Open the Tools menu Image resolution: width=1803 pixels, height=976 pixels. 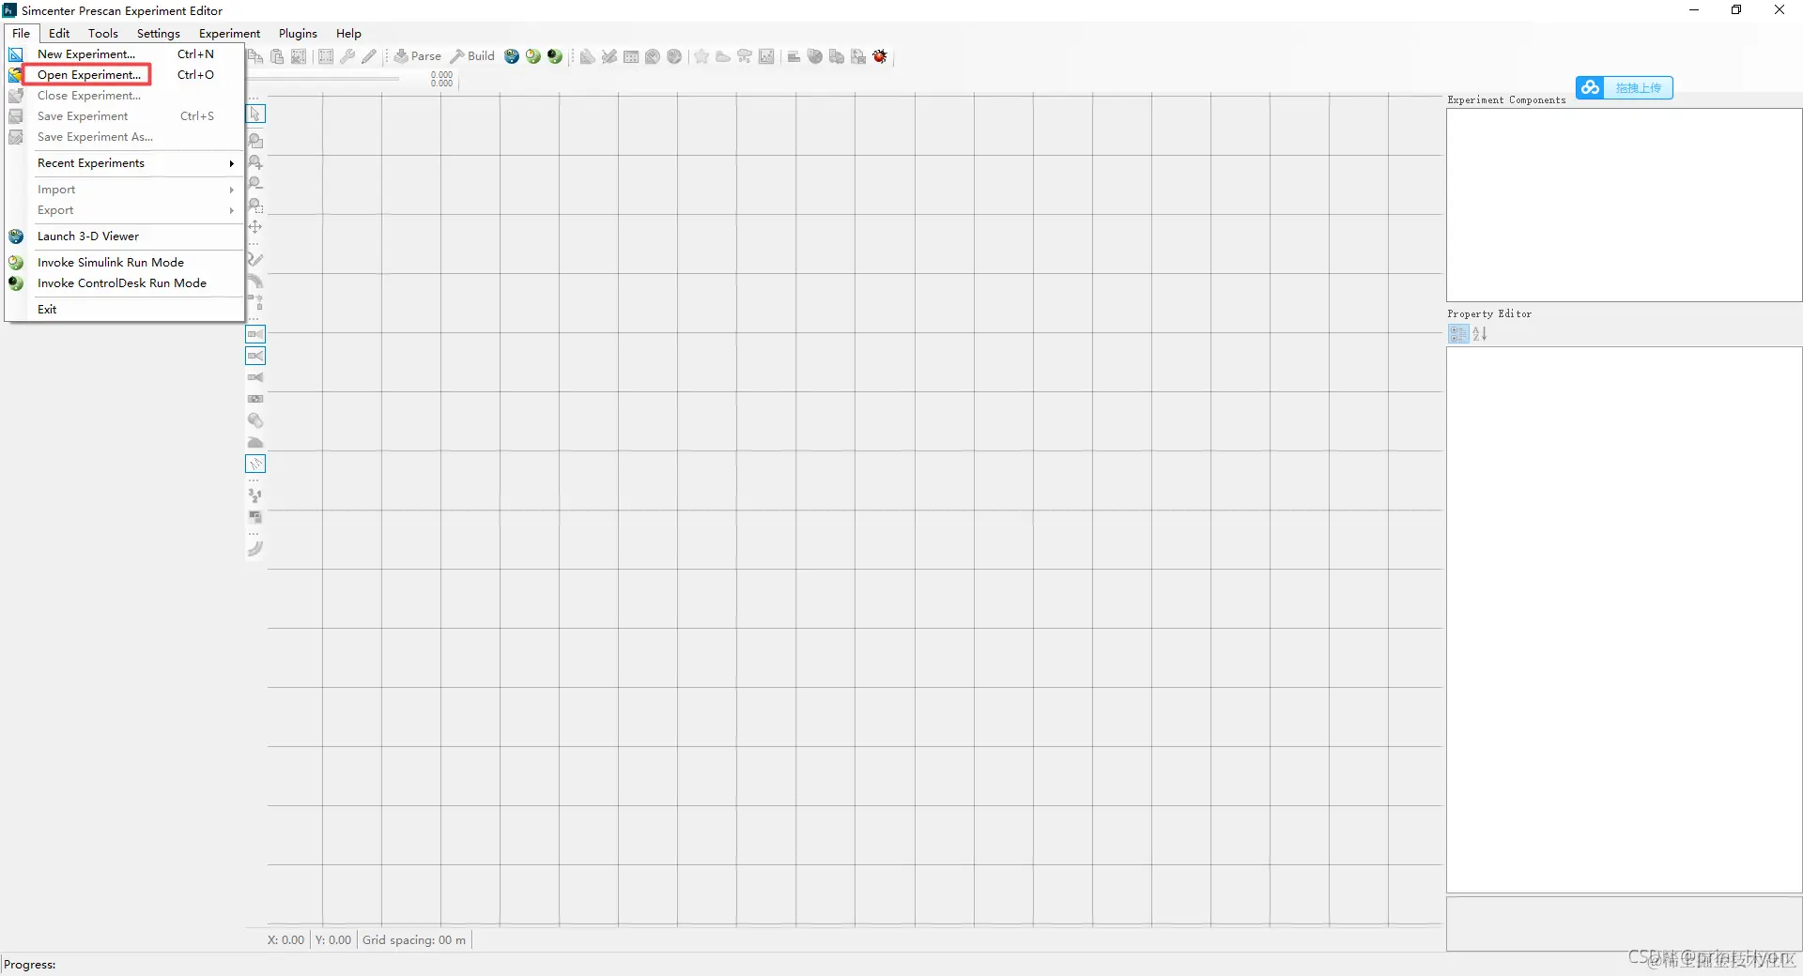tap(103, 33)
